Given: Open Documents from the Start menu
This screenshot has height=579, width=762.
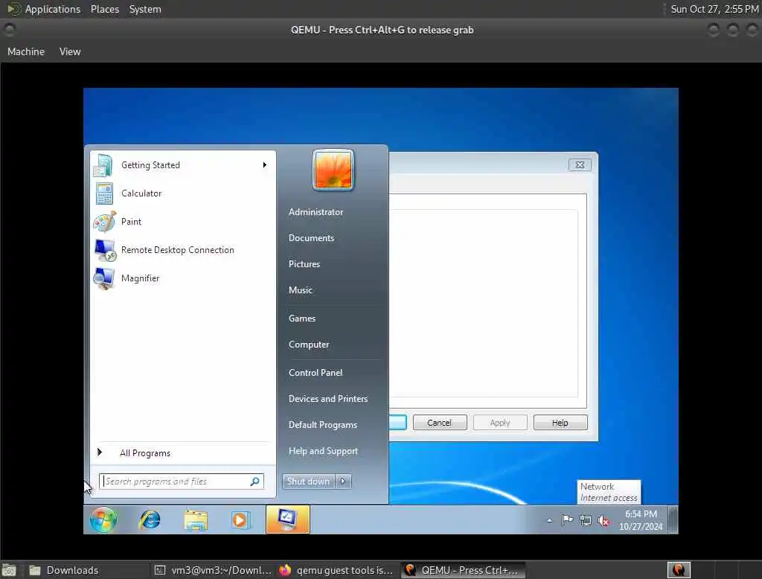Looking at the screenshot, I should [x=312, y=238].
